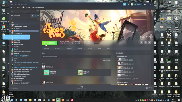Screen dimensions: 182x102
Task: Switch to the 商店页面 store page tab
Action: pos(46,48)
